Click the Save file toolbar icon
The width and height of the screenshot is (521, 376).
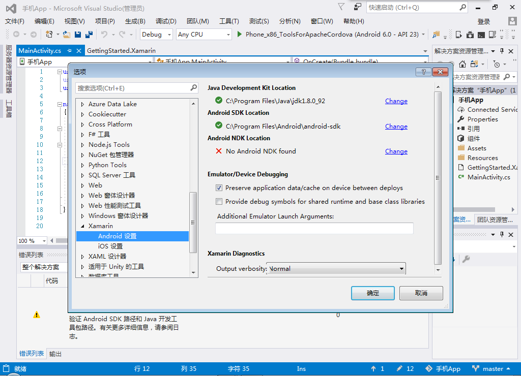click(78, 35)
